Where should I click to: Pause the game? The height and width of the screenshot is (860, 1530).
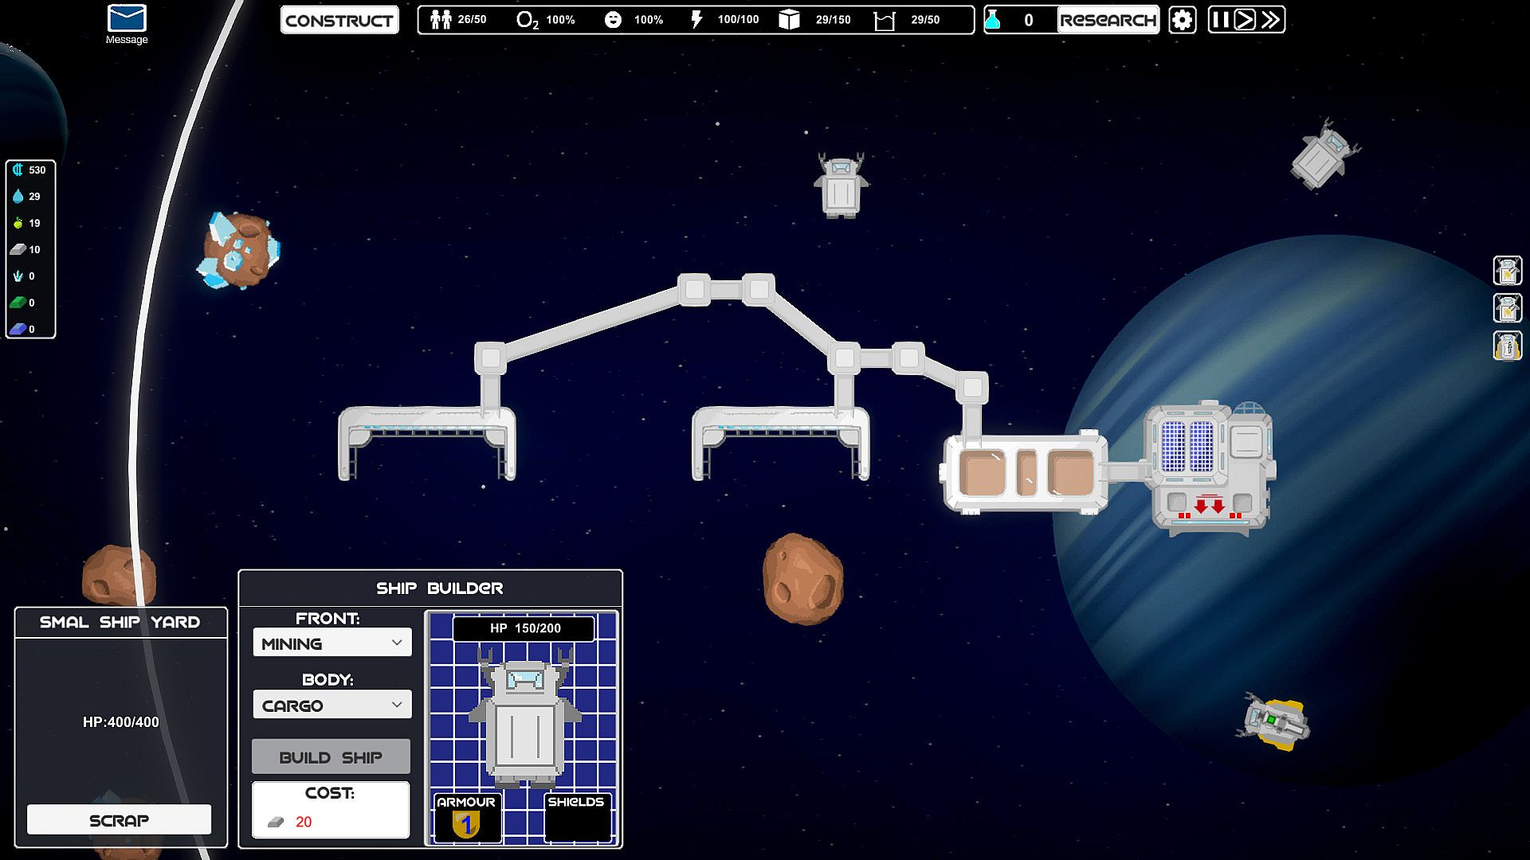pos(1220,20)
